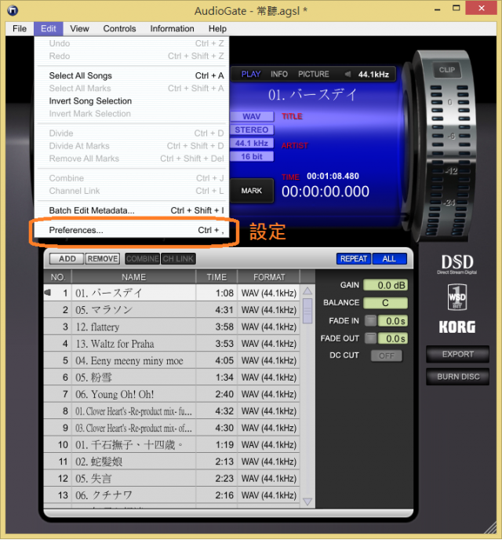502x540 pixels.
Task: Toggle the ALL repeat mode button
Action: tap(389, 259)
